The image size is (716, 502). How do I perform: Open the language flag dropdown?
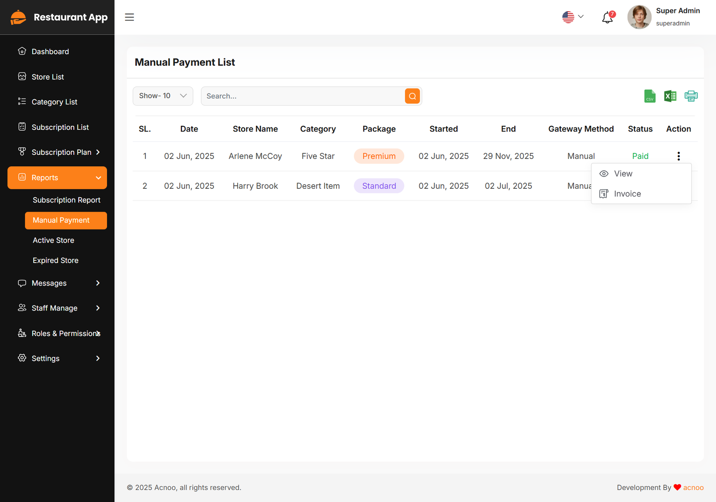coord(573,17)
